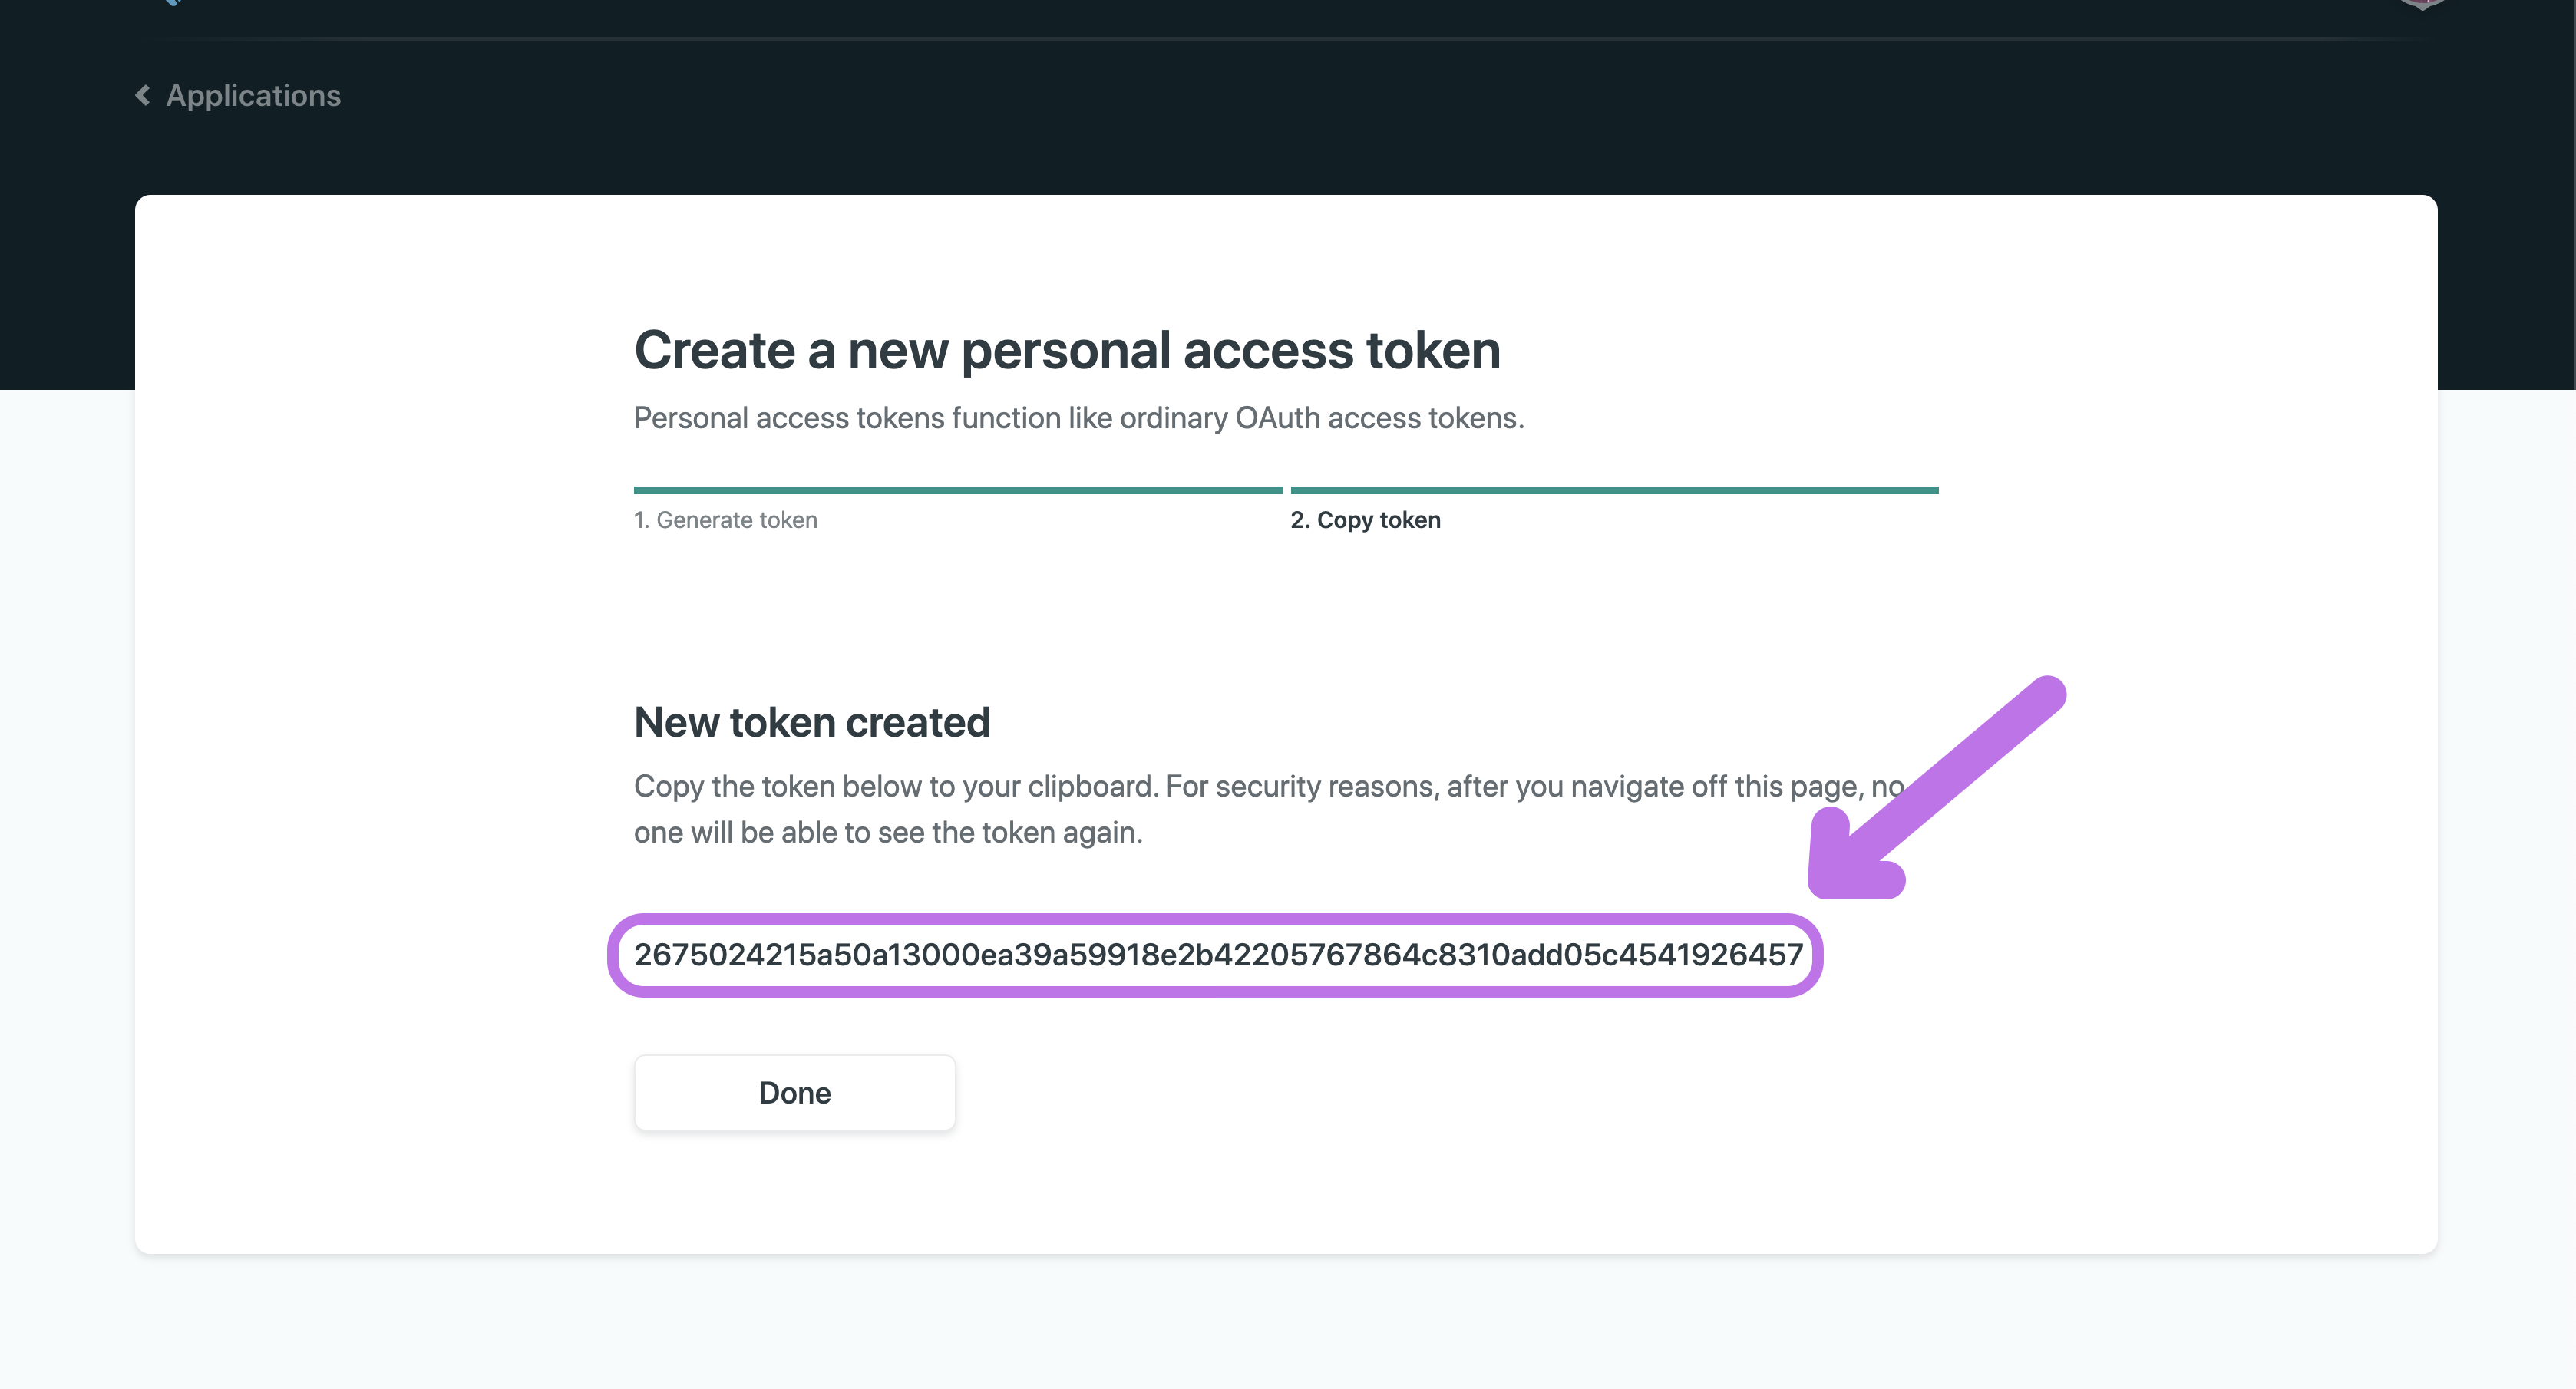Select the '1. Generate token' step

click(x=725, y=520)
